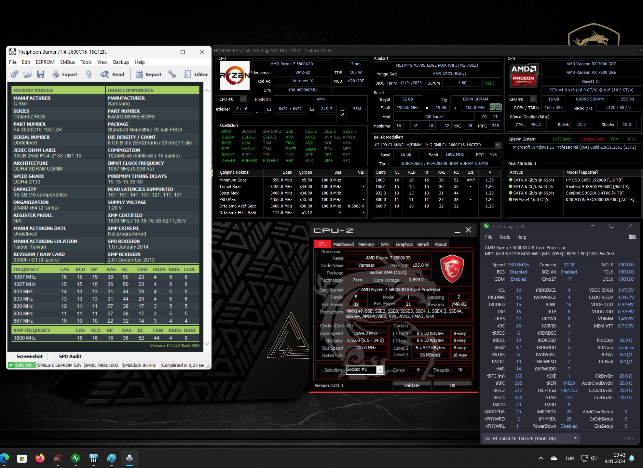Open the memory module selector dropdown in HWiNFO
This screenshot has width=643, height=468.
pos(498,145)
